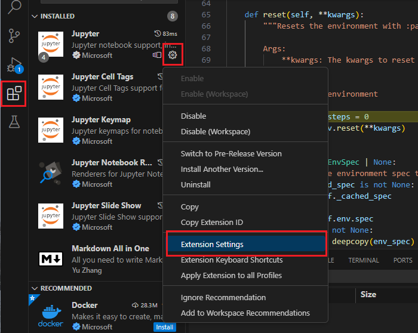Select Install Another Version...

pos(245,169)
